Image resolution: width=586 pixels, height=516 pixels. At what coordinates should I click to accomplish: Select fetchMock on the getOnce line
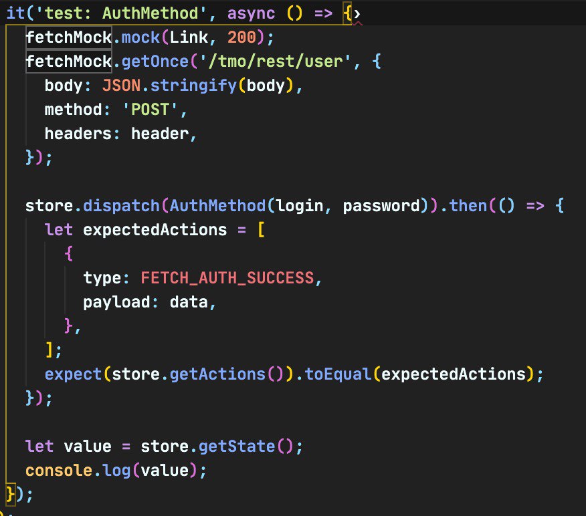click(69, 61)
